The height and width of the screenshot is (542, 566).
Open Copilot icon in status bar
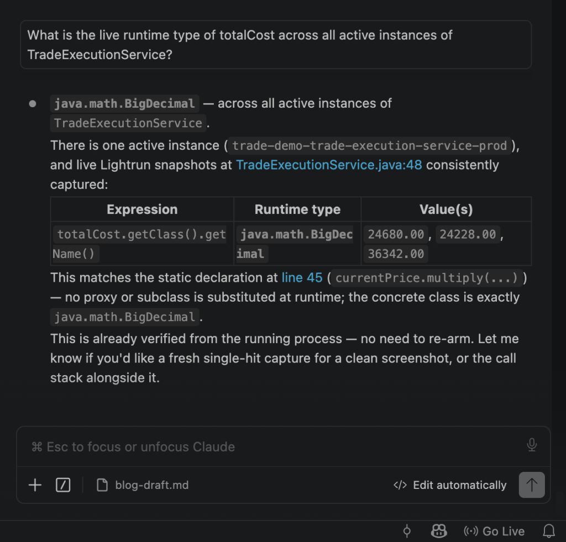pos(439,531)
